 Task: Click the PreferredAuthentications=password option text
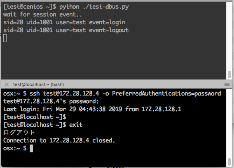166,93
